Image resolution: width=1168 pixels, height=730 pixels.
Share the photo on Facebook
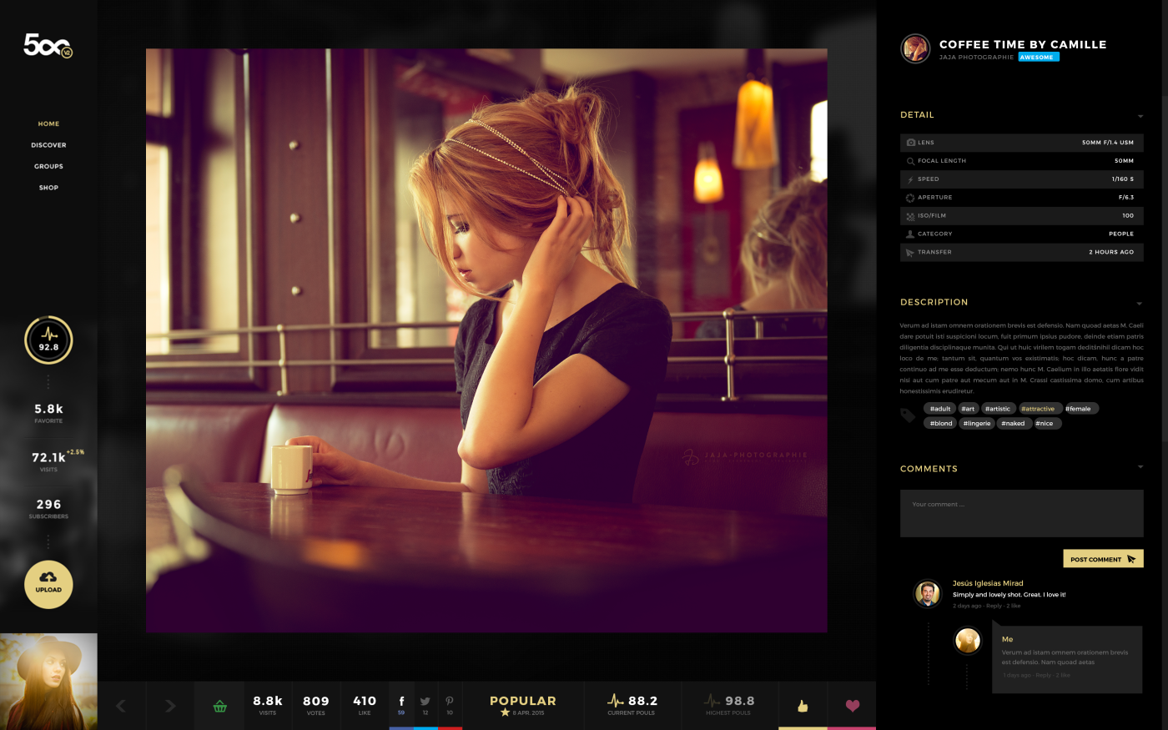click(x=401, y=705)
